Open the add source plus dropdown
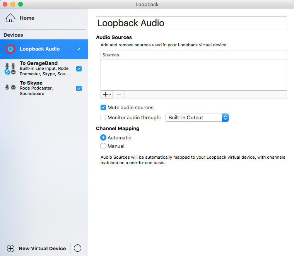This screenshot has width=294, height=256. 107,95
